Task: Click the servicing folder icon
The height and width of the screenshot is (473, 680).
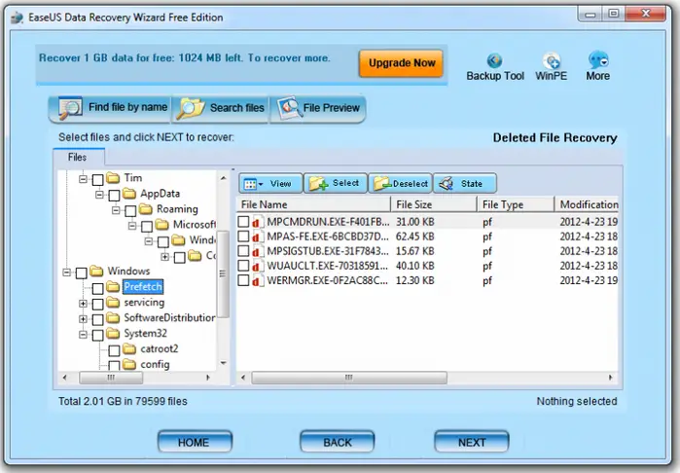Action: (x=113, y=303)
